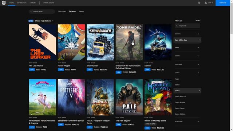Viewport: 233px width, 131px height.
Task: Collapse the Types filter section
Action: tap(187, 73)
